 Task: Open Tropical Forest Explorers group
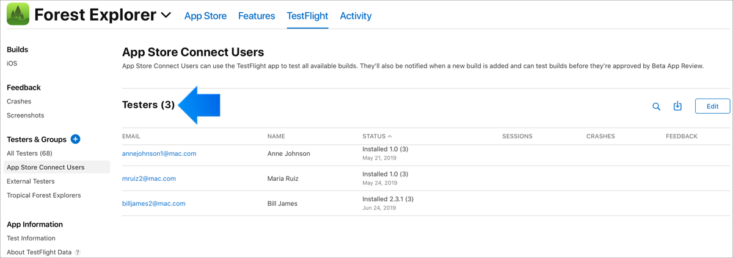[44, 195]
